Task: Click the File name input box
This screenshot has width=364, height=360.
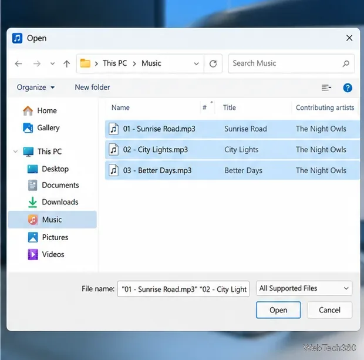Action: (183, 289)
